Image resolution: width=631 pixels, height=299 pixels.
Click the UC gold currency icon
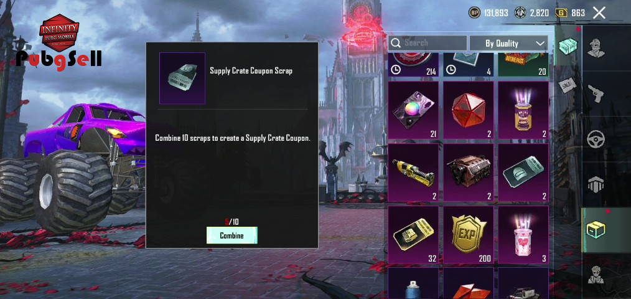pyautogui.click(x=561, y=13)
